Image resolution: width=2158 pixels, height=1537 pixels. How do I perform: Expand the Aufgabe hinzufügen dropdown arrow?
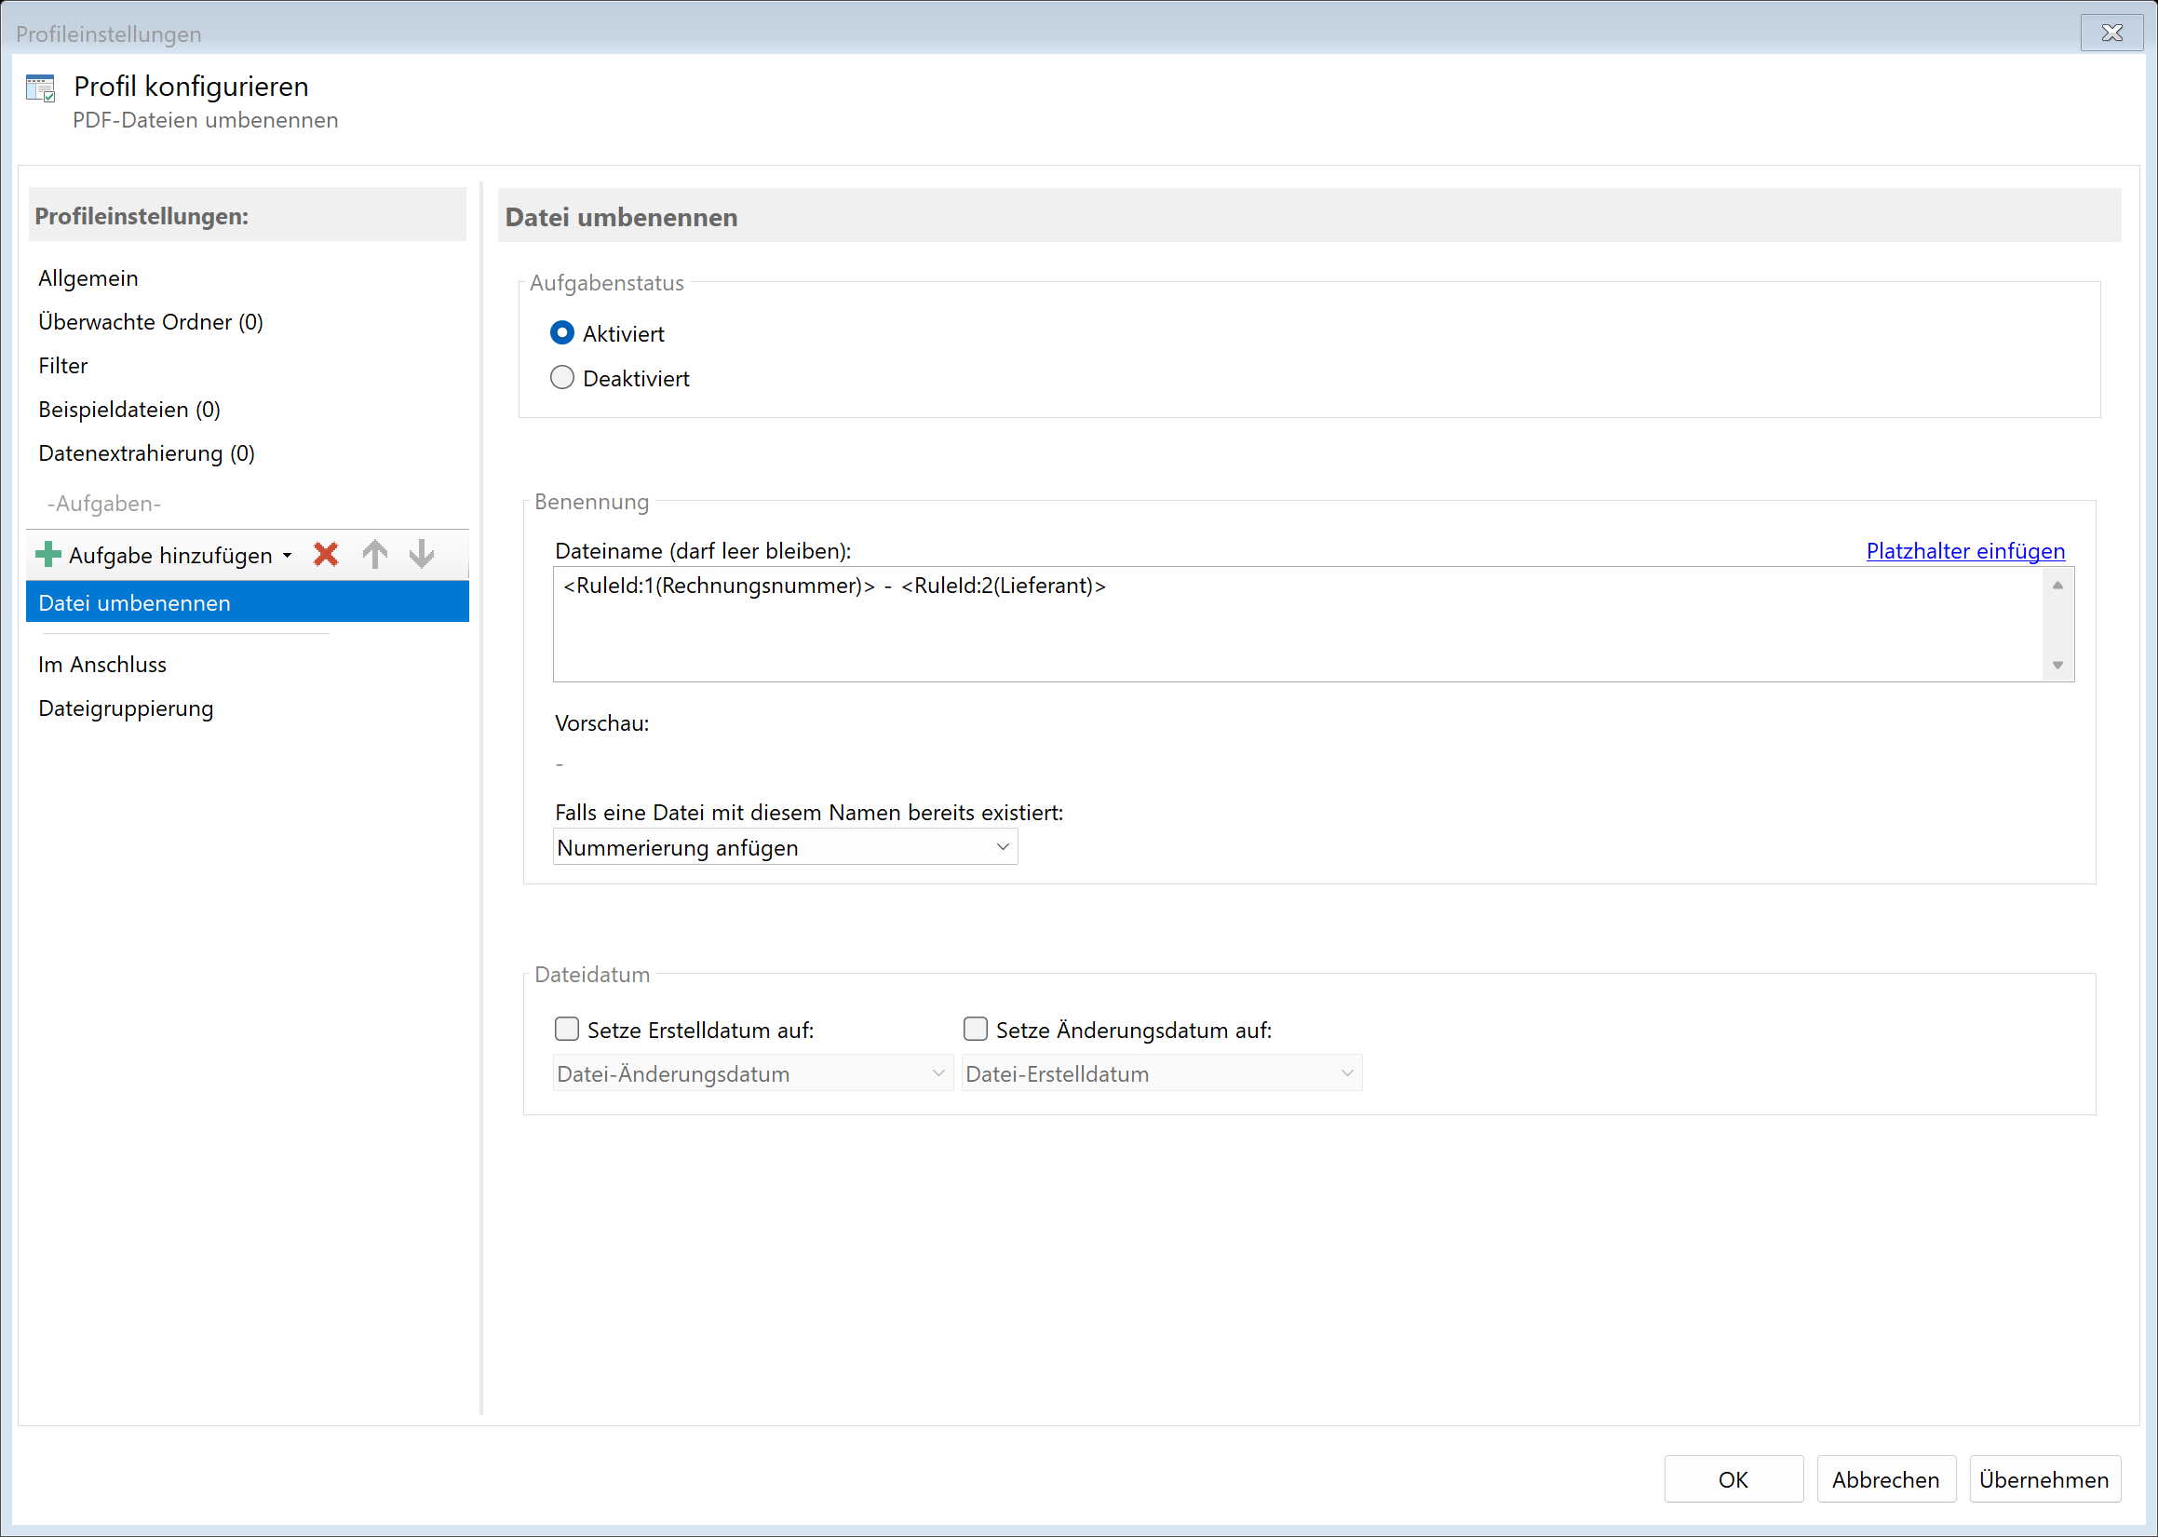pyautogui.click(x=287, y=556)
